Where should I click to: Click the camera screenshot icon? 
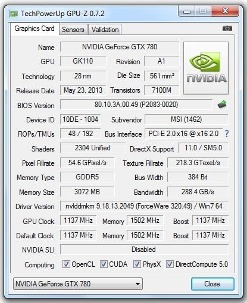(x=227, y=29)
